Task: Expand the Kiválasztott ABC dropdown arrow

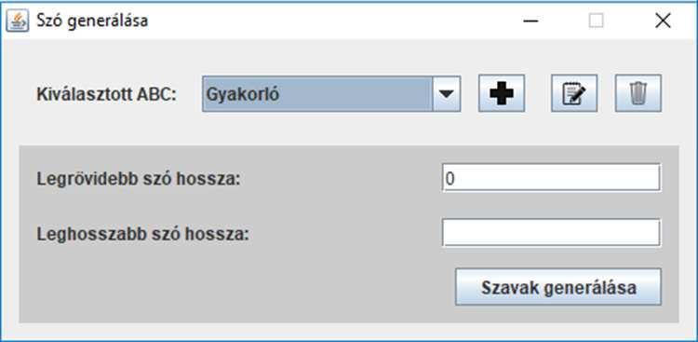Action: pyautogui.click(x=447, y=93)
